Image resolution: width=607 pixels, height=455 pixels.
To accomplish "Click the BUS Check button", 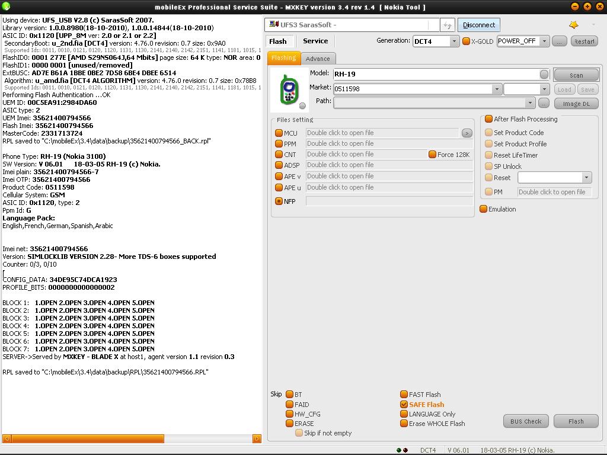I will pyautogui.click(x=526, y=421).
